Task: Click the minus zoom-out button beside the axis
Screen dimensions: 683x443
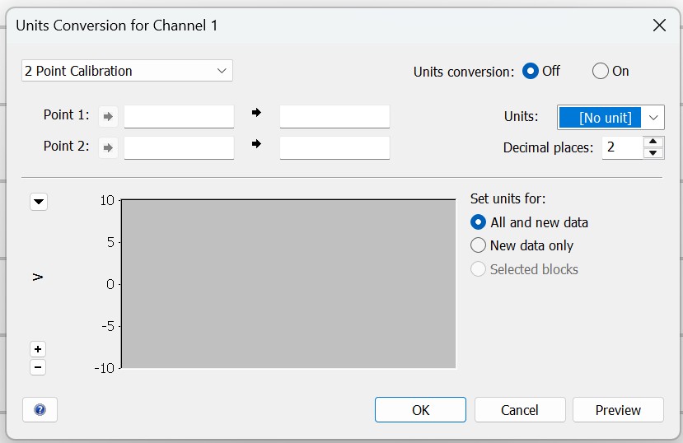Action: pos(38,367)
